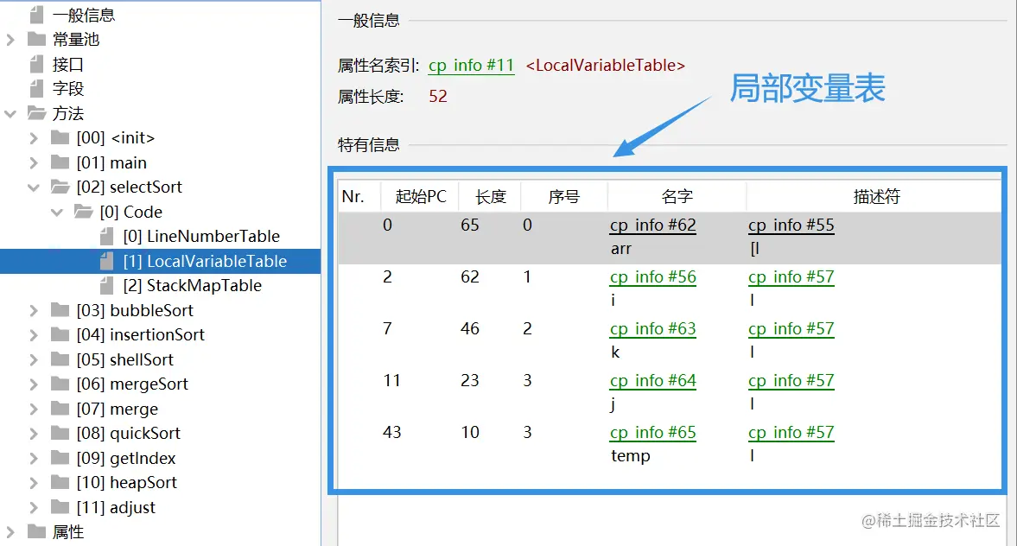
Task: Click the [09] getIndex folder icon
Action: click(x=60, y=458)
